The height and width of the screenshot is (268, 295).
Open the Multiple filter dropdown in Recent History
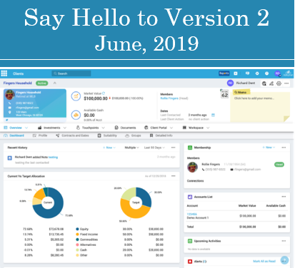[131, 148]
